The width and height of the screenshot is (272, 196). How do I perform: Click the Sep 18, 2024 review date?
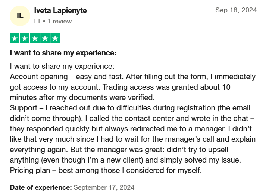(236, 10)
